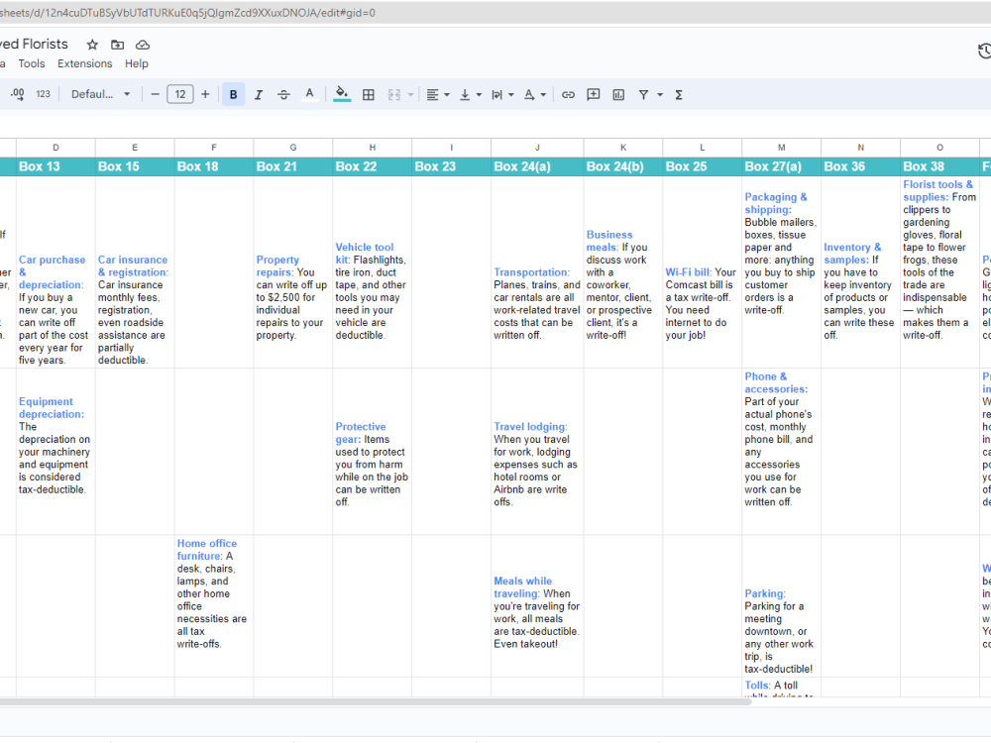
Task: Open version history clock icon
Action: point(984,52)
